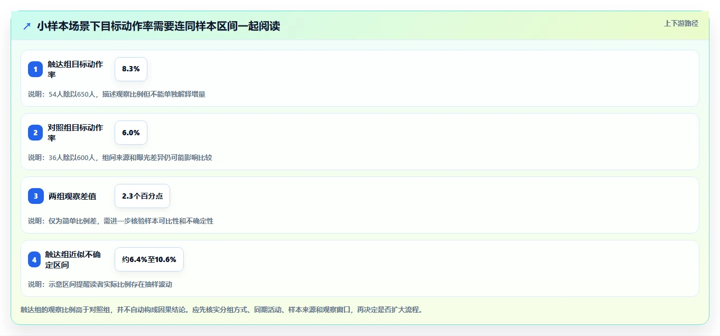720x336 pixels.
Task: Click the note starting 示意区间提醒读者
Action: point(100,284)
